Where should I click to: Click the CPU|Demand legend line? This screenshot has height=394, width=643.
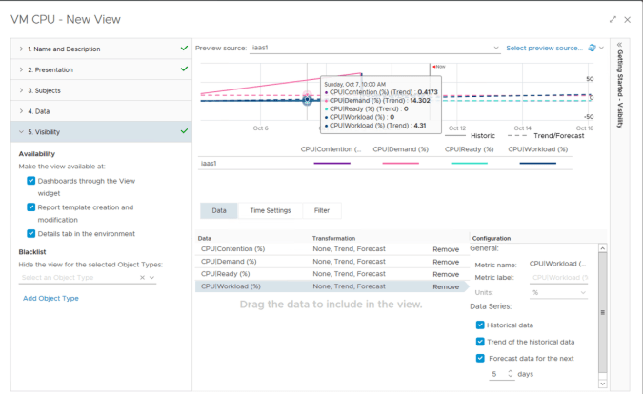coord(400,163)
